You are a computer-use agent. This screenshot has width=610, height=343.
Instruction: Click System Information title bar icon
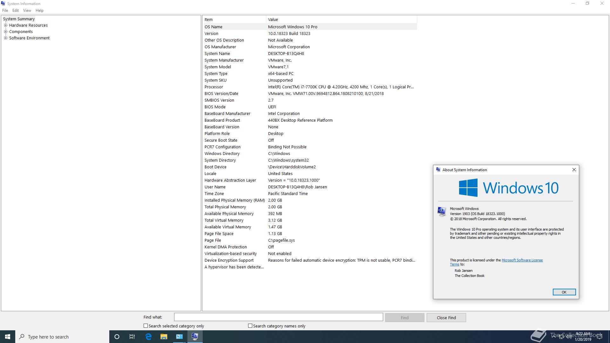(3, 3)
